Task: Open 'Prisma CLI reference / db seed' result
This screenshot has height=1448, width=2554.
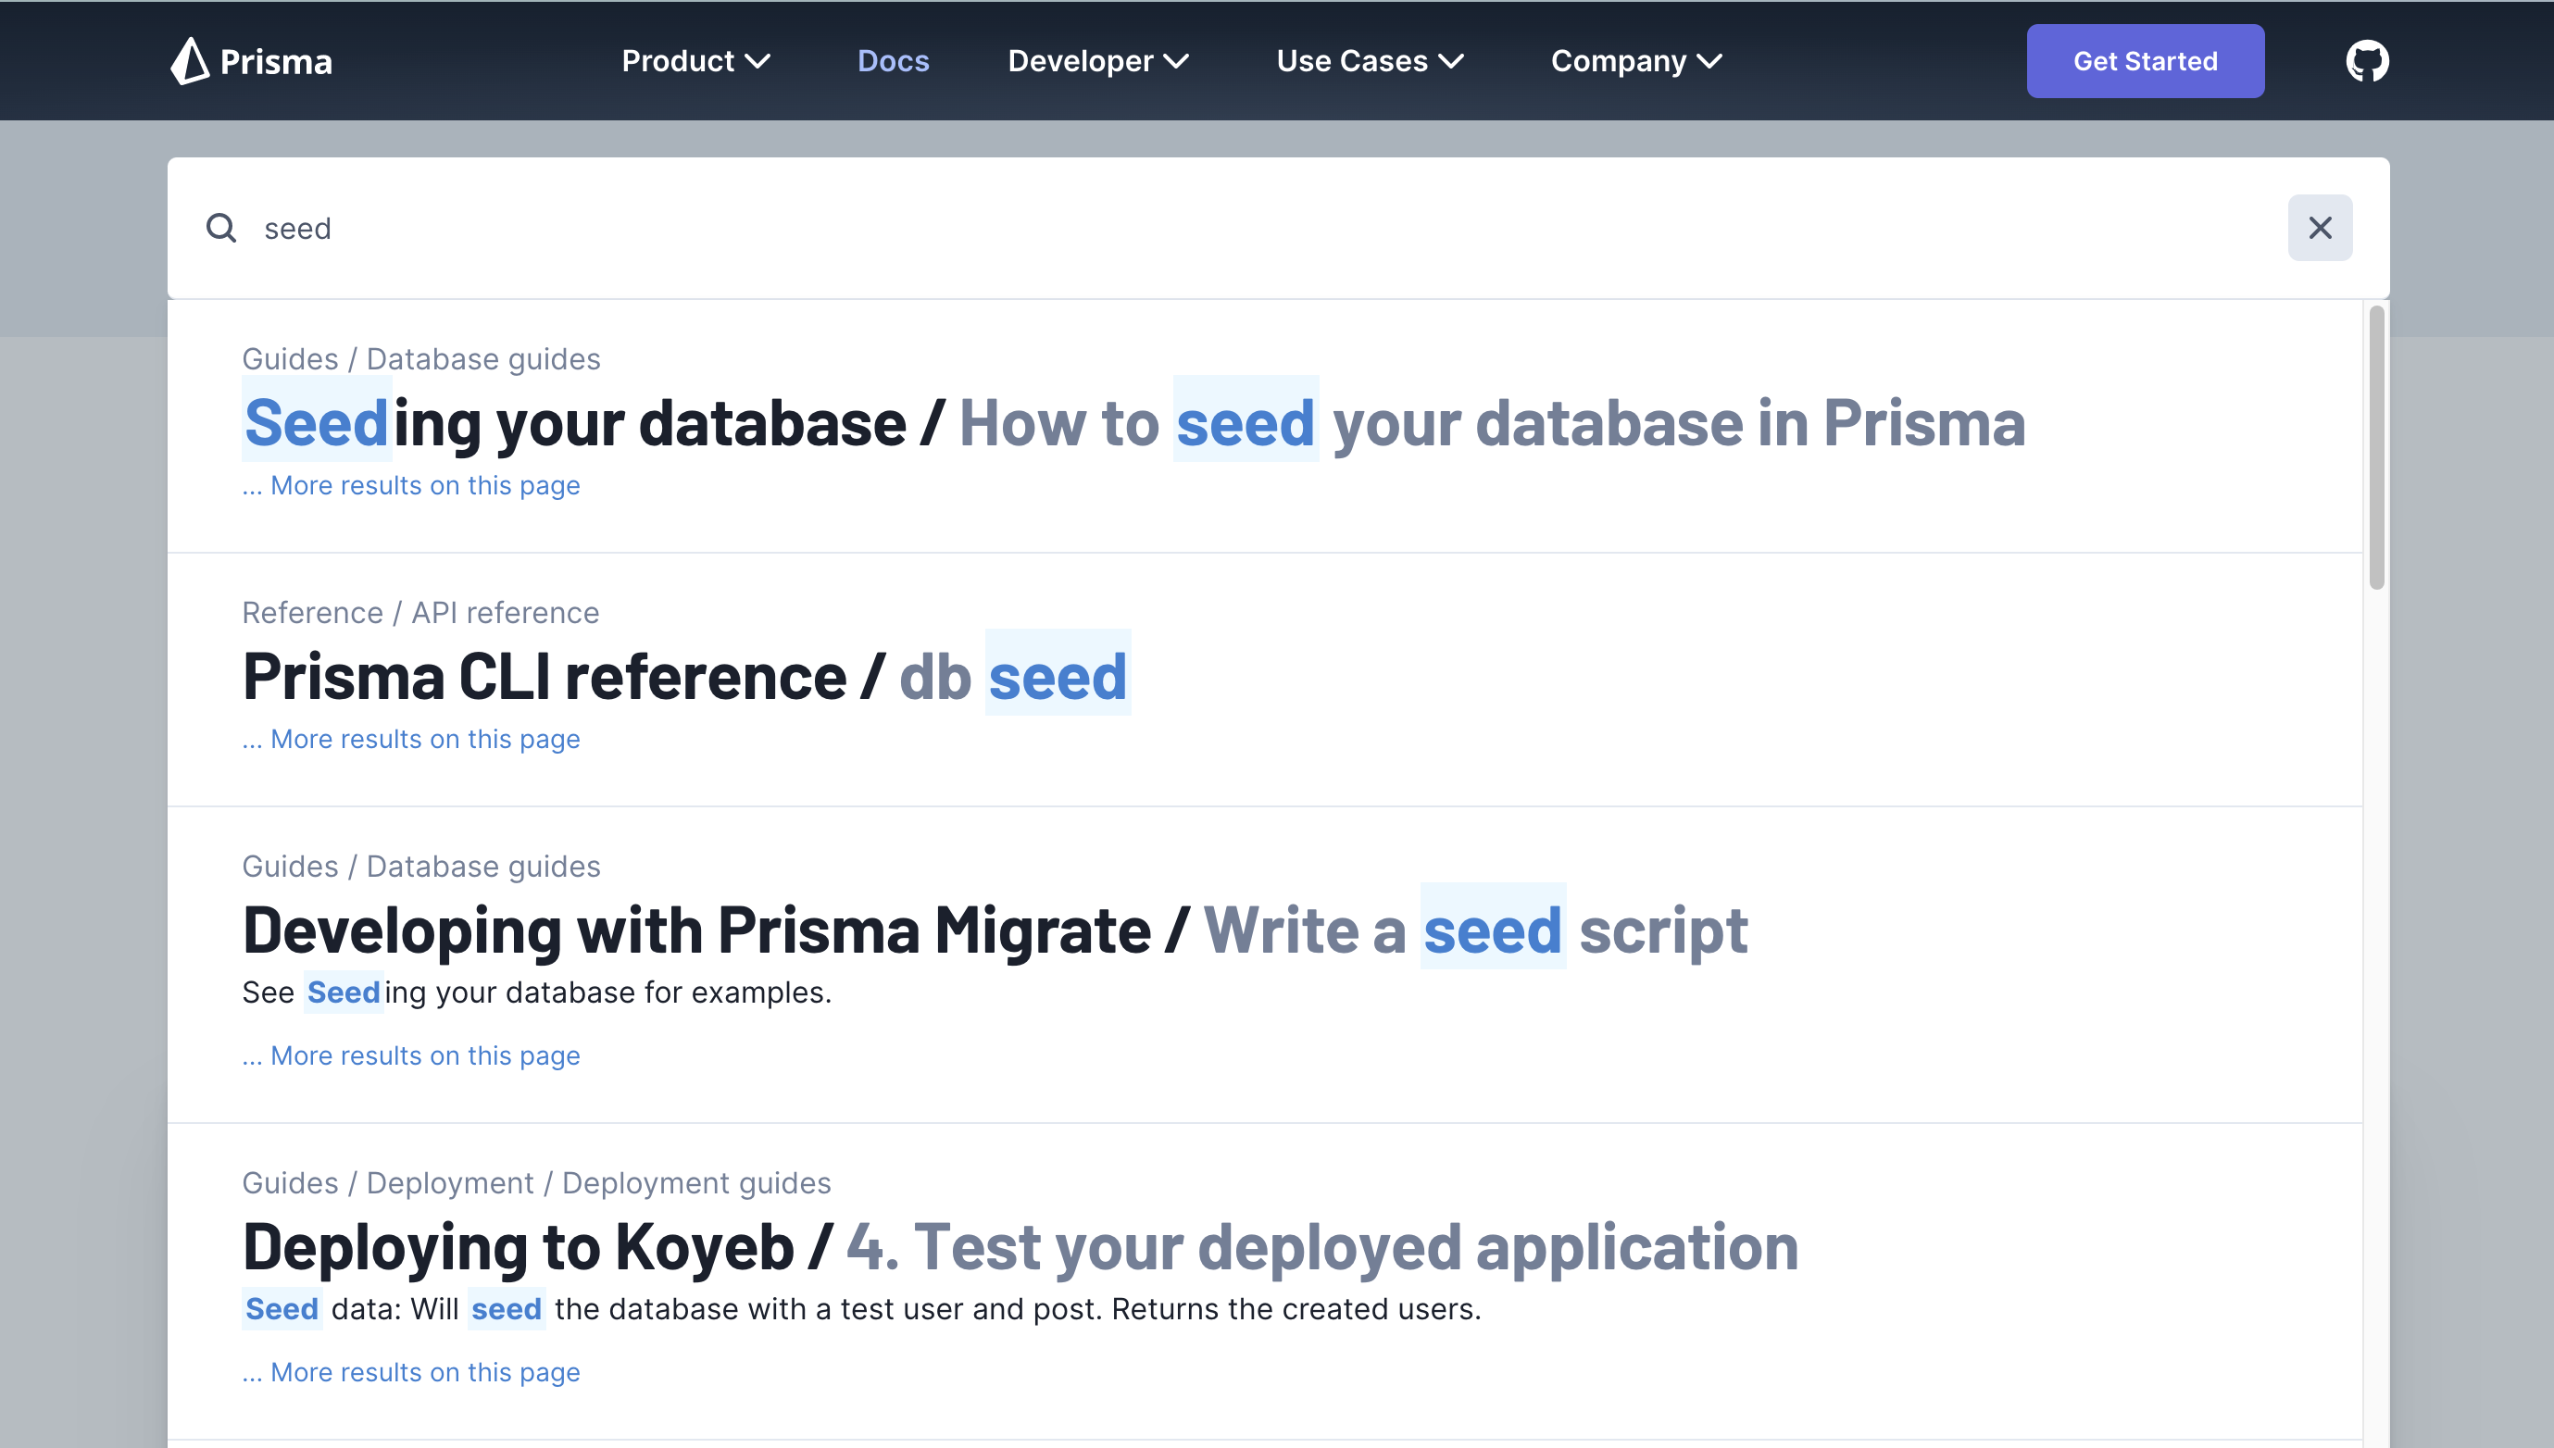Action: (685, 675)
